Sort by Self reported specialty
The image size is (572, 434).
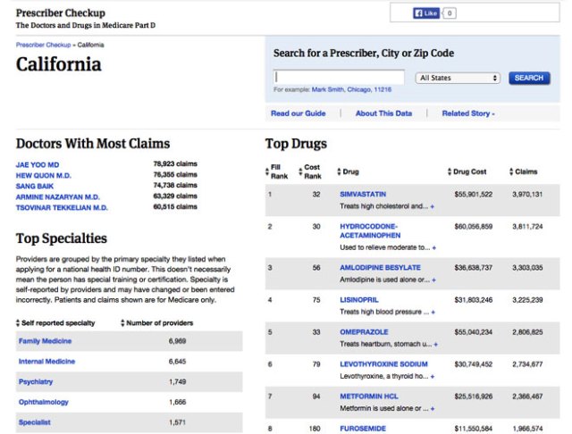[x=19, y=322]
